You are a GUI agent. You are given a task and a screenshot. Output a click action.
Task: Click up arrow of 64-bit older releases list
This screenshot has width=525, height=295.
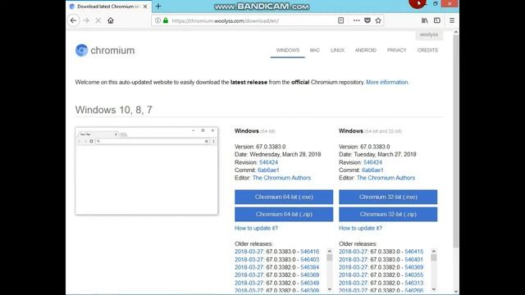click(x=330, y=252)
